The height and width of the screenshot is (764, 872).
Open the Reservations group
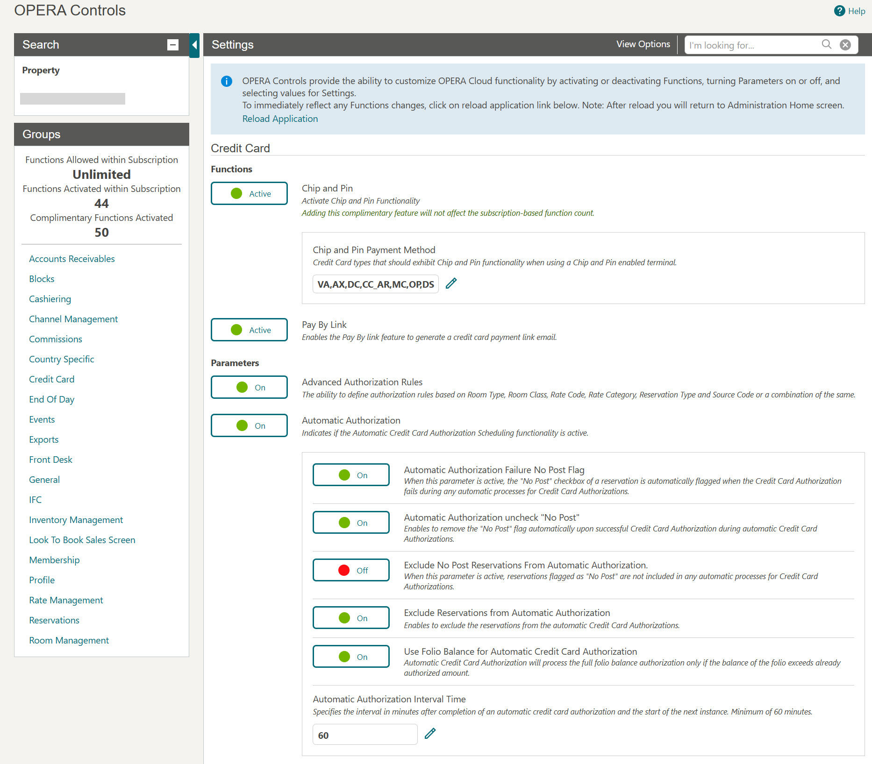(x=54, y=620)
